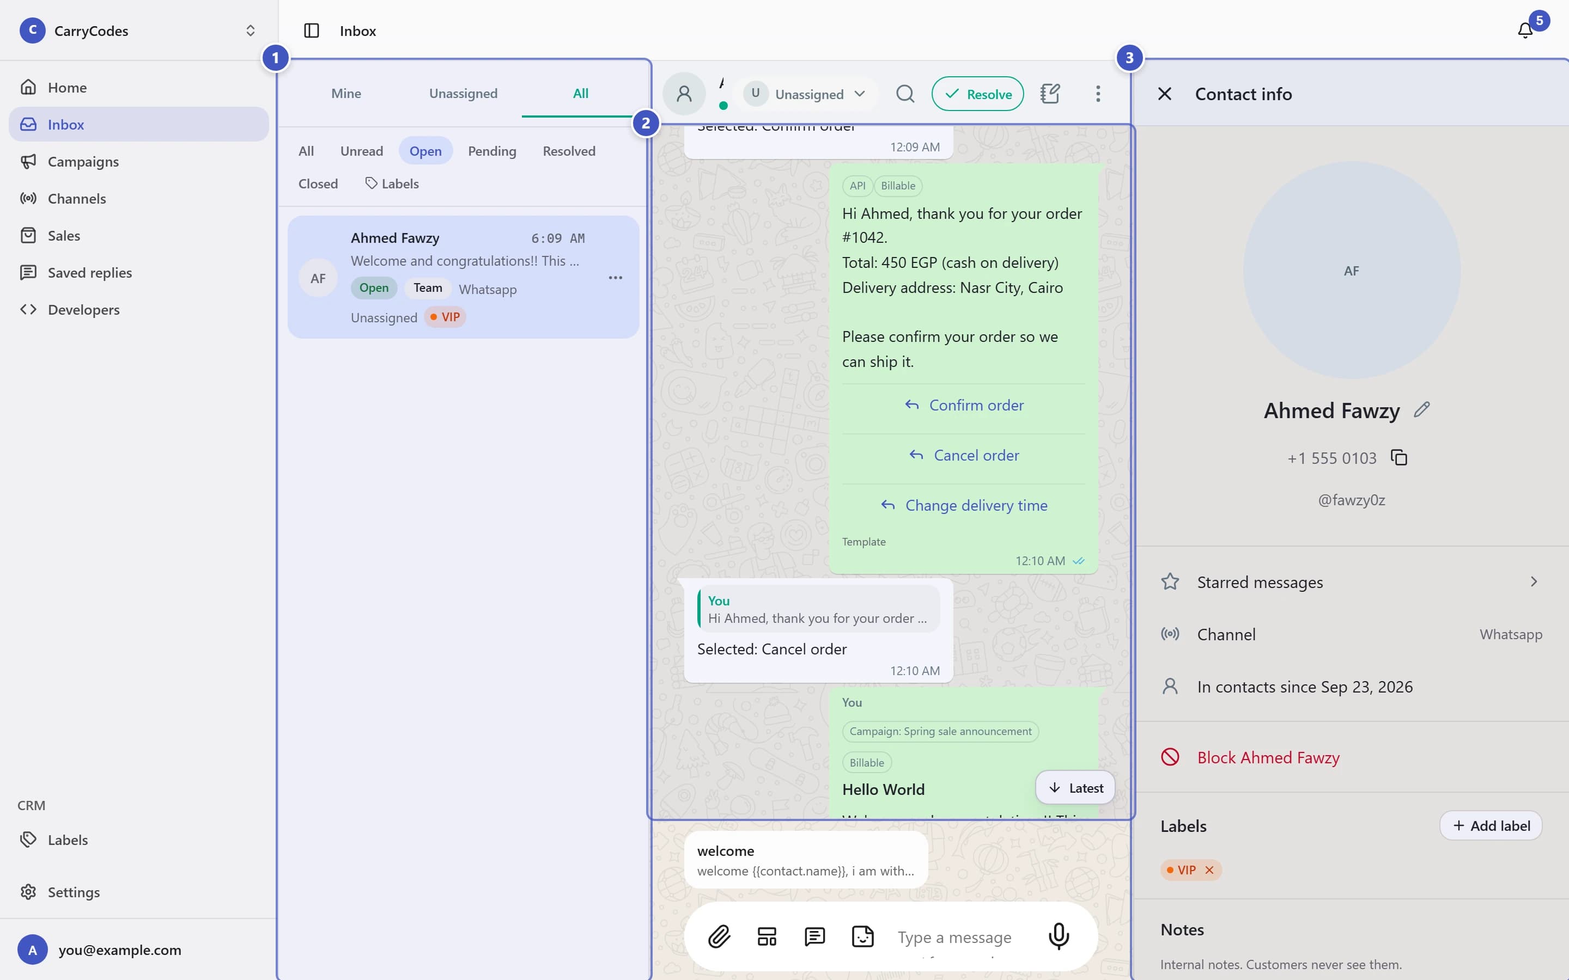Search within the conversation
The height and width of the screenshot is (980, 1569).
point(905,94)
